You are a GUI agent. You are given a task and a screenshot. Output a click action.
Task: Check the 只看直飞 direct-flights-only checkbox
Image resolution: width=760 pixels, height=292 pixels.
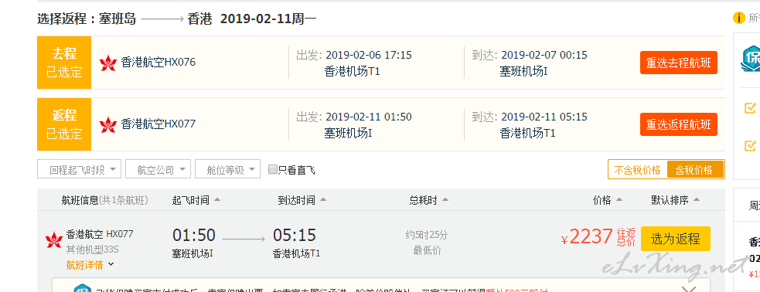tap(273, 169)
